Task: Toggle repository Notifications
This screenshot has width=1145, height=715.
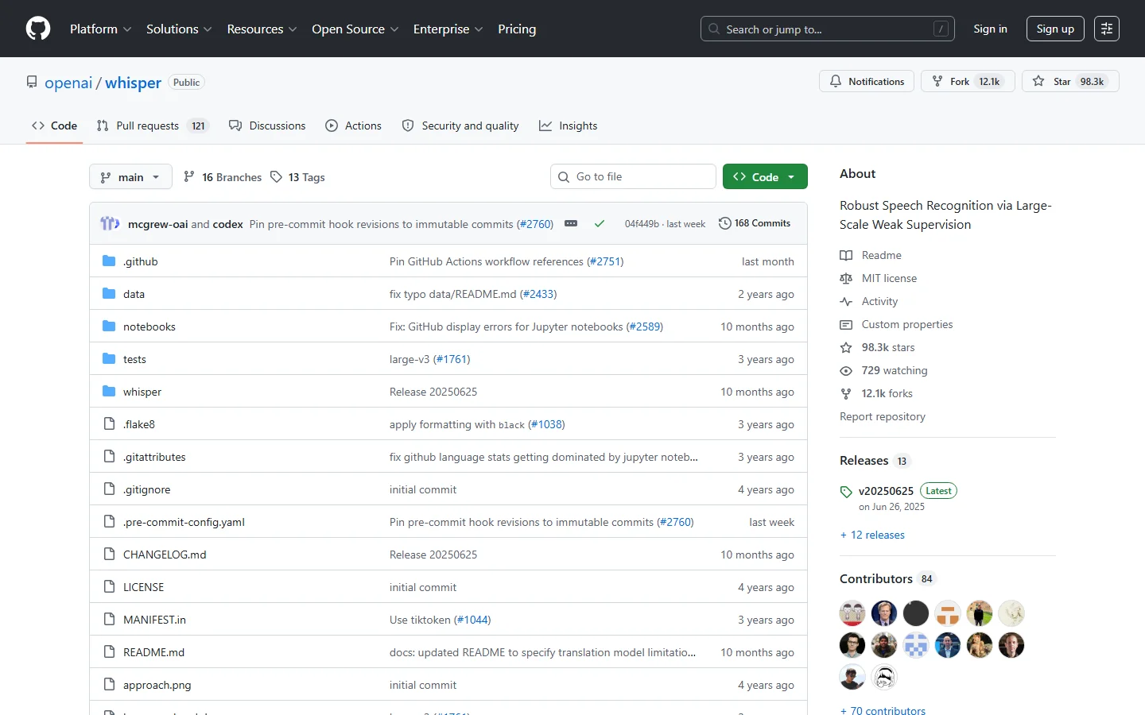Action: (867, 81)
